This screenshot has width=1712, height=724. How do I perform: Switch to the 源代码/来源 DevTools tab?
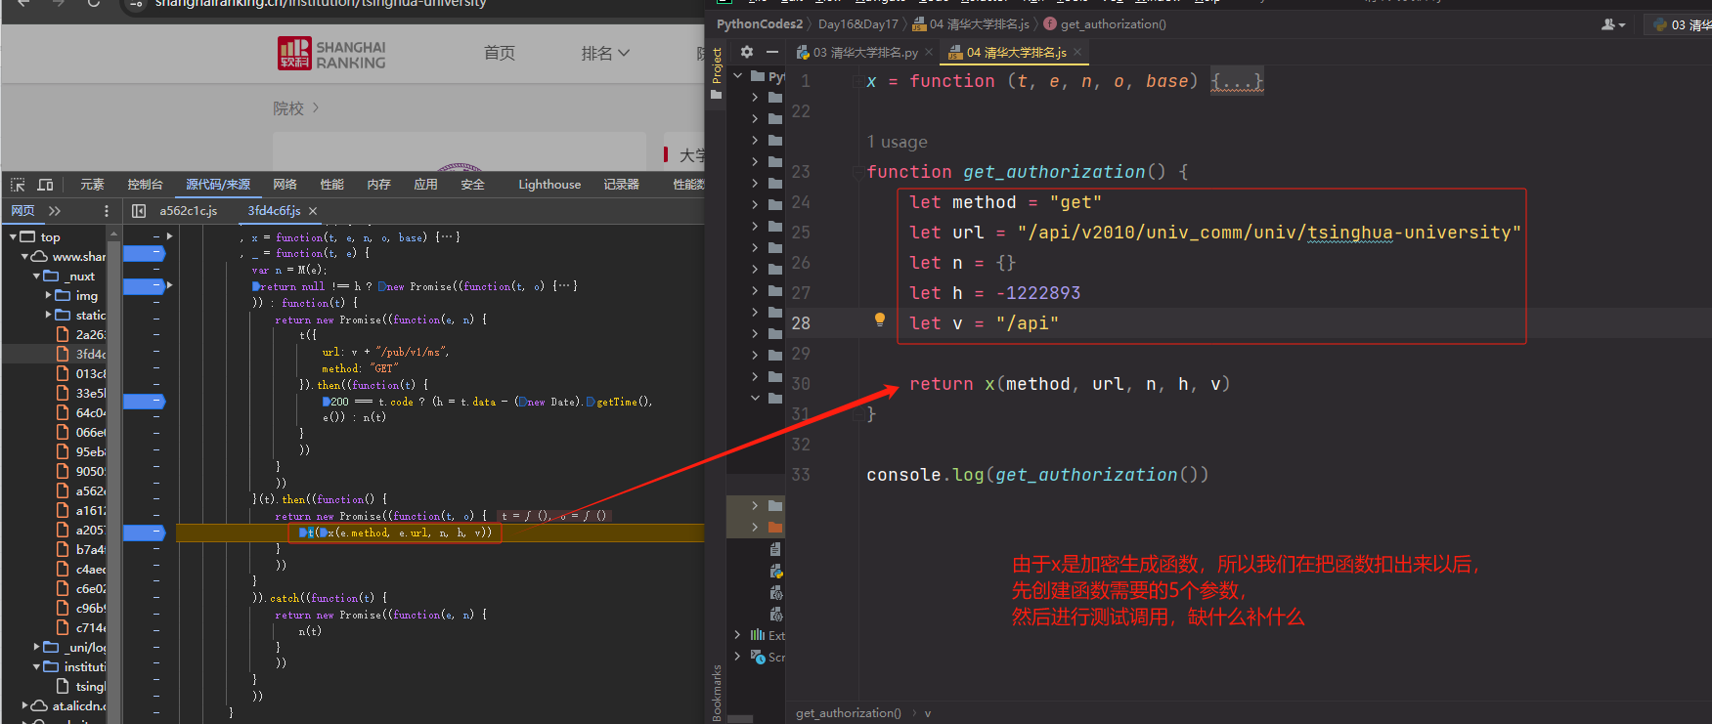pyautogui.click(x=218, y=185)
